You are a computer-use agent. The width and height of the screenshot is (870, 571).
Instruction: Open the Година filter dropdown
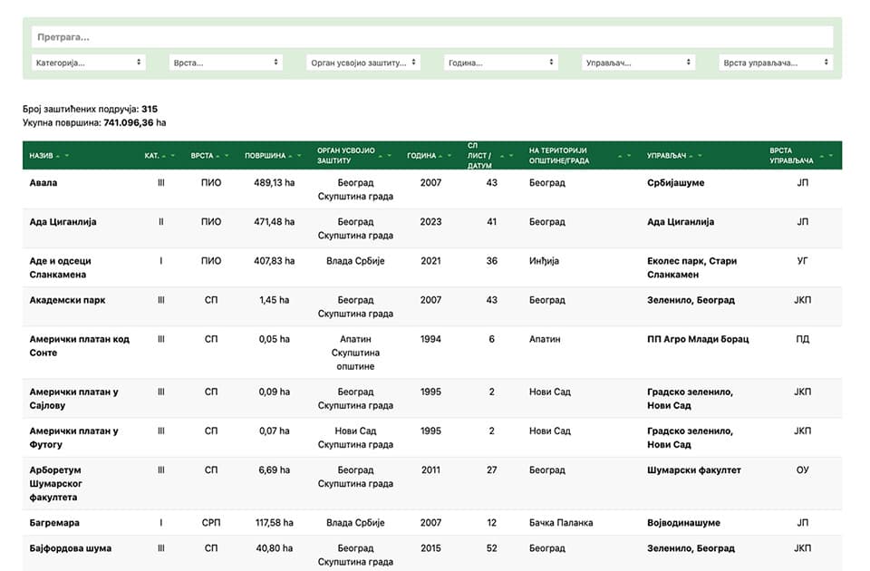pos(500,63)
